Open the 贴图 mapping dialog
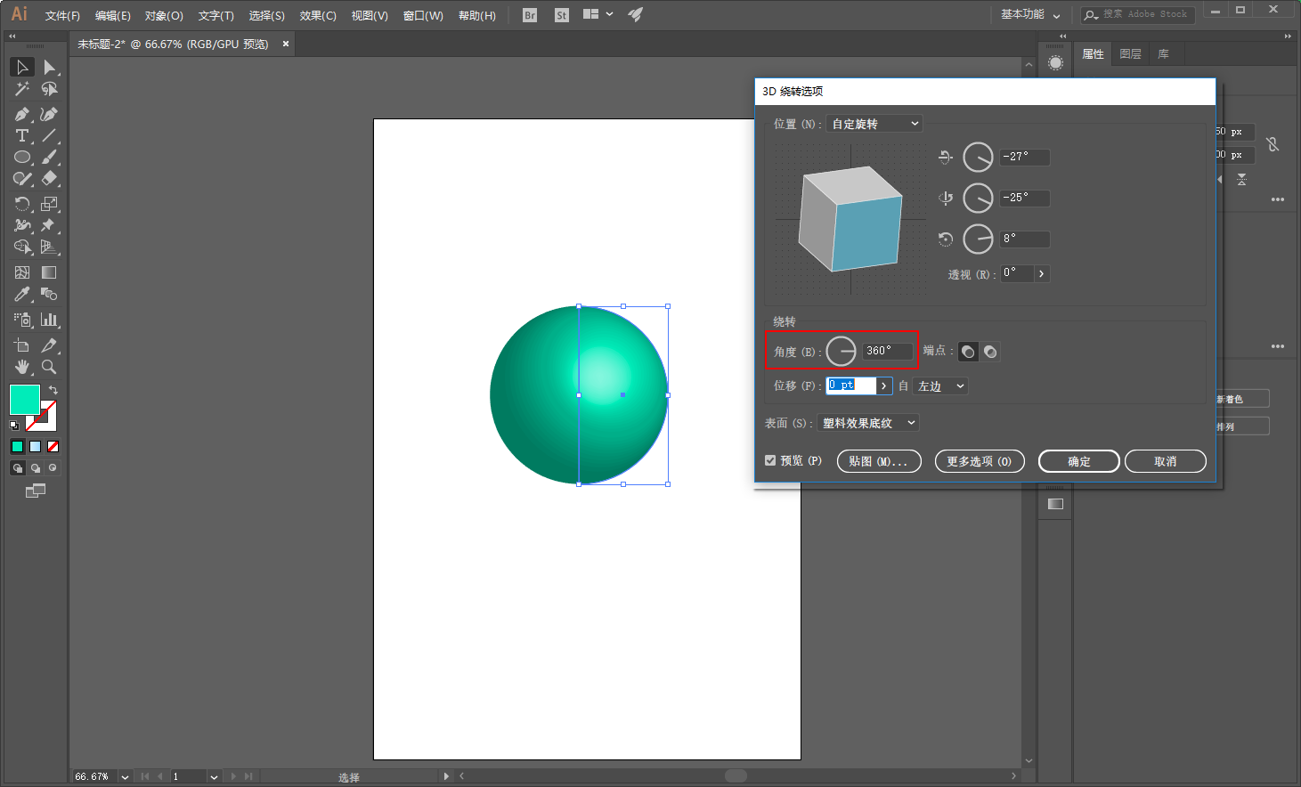This screenshot has width=1301, height=787. click(x=879, y=461)
